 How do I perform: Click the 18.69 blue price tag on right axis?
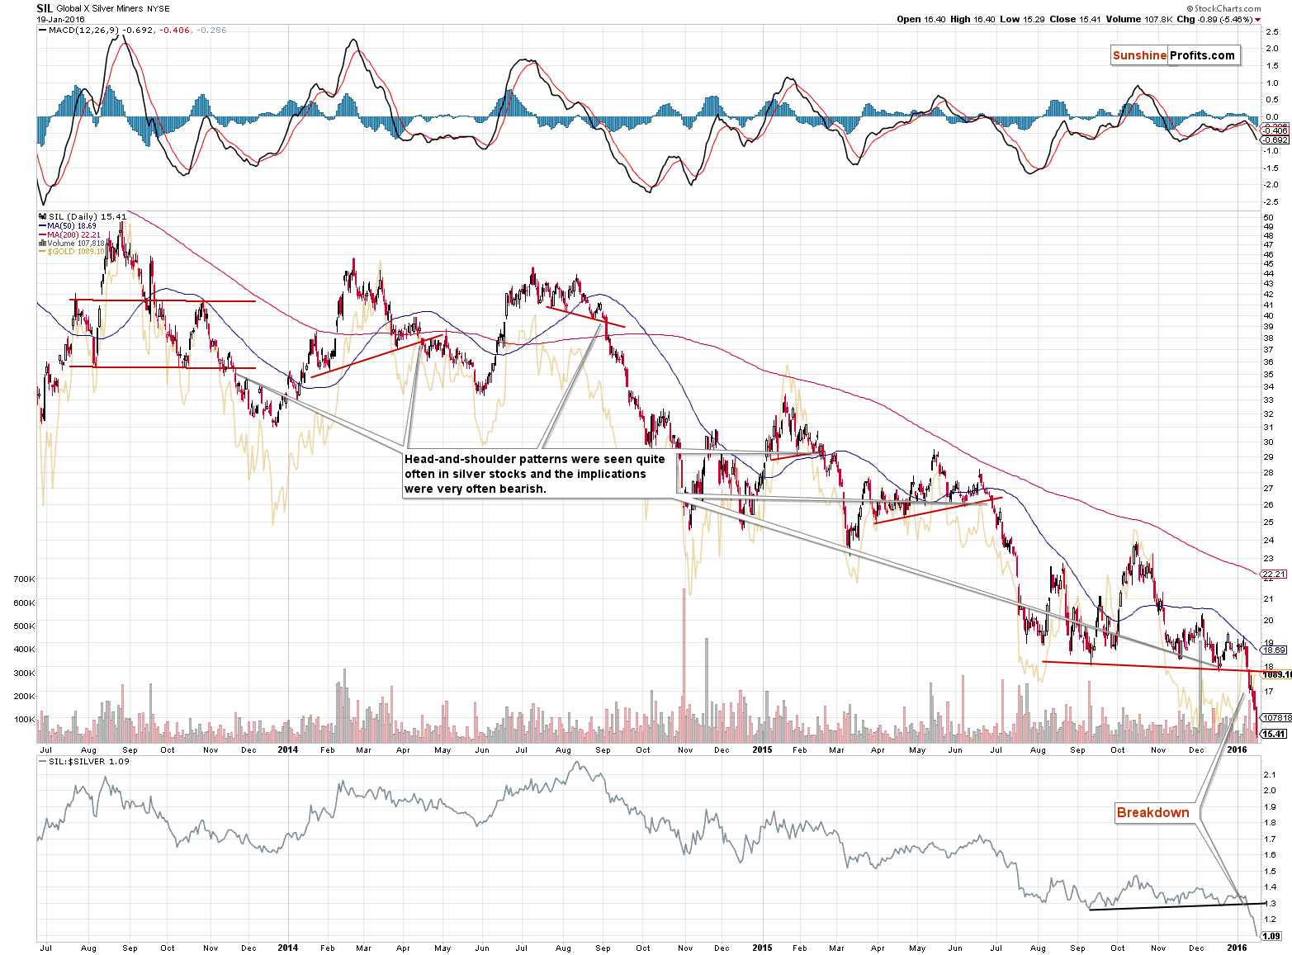[x=1274, y=650]
